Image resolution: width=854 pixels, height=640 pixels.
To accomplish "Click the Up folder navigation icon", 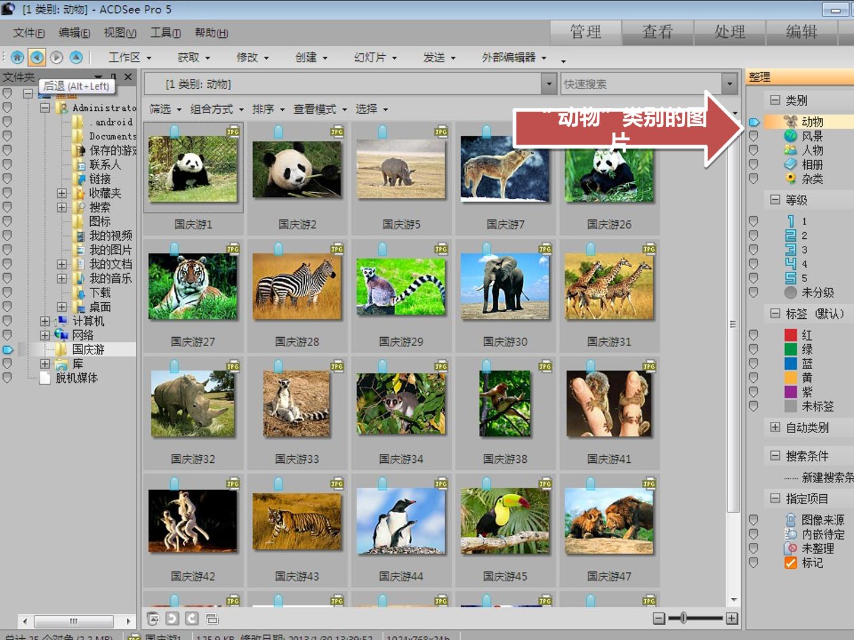I will tap(76, 57).
